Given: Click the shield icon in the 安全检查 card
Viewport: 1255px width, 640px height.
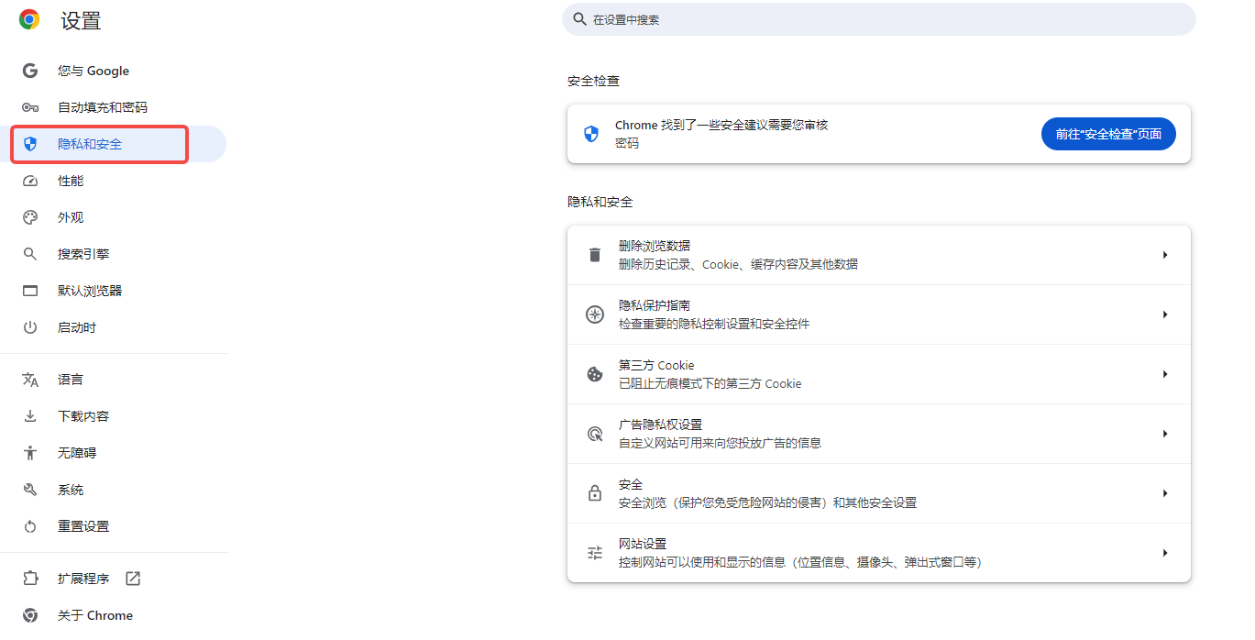Looking at the screenshot, I should tap(591, 134).
